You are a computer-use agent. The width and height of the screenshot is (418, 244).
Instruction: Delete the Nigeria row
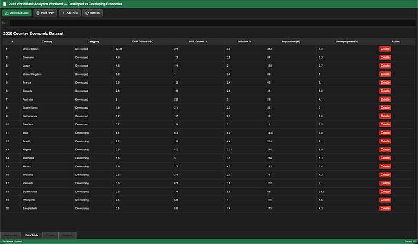[385, 150]
